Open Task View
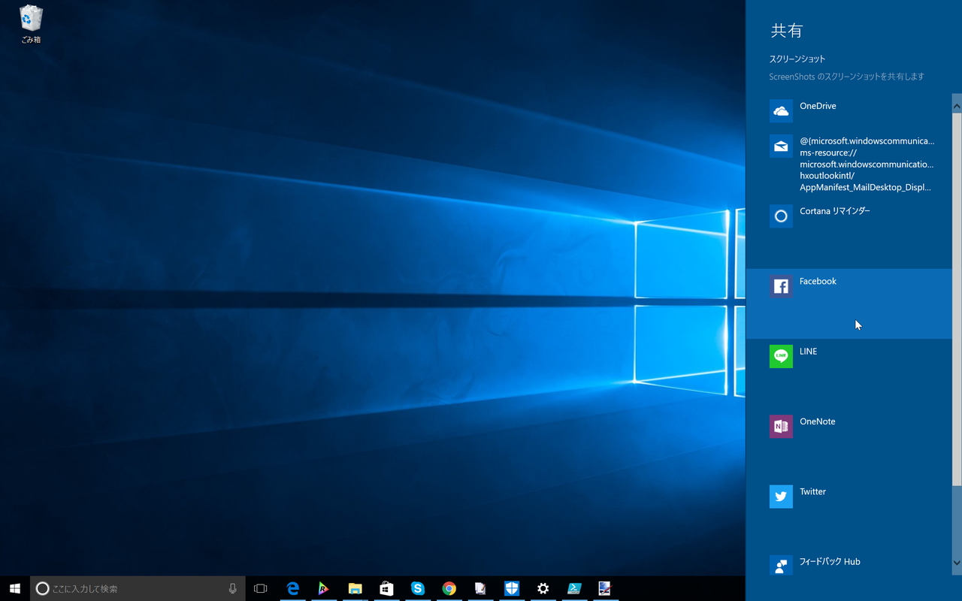 (260, 588)
